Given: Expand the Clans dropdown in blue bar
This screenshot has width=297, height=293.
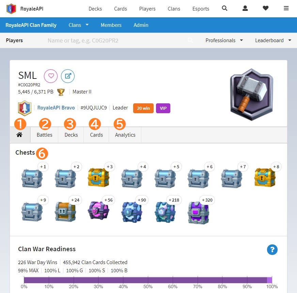Looking at the screenshot, I should (78, 25).
